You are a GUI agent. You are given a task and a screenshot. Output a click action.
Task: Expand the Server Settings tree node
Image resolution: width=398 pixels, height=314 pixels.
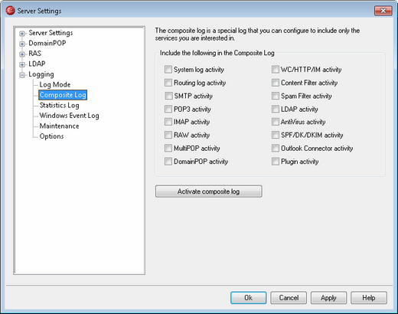pyautogui.click(x=22, y=34)
